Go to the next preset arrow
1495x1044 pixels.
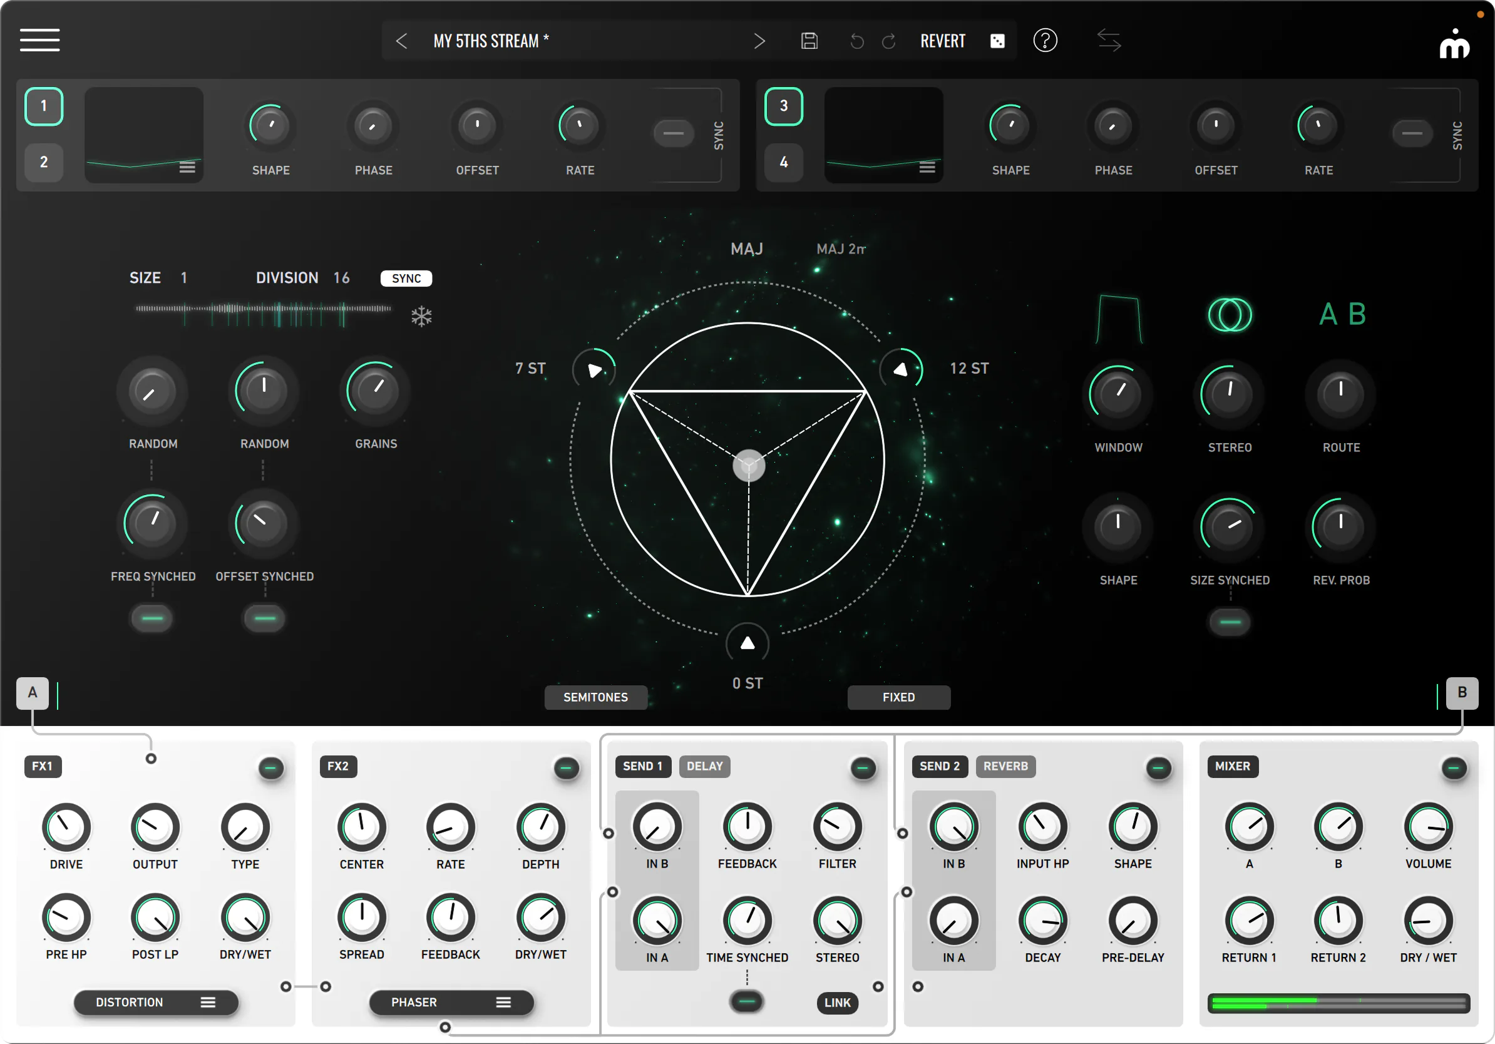(759, 41)
